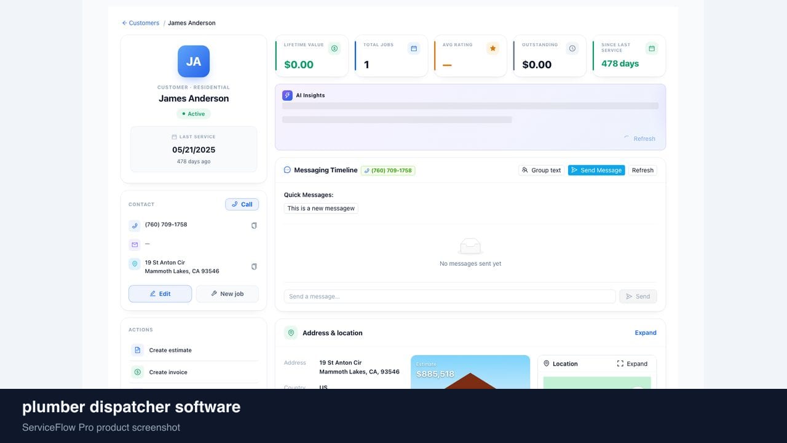Click the blue Send Message button

pyautogui.click(x=596, y=170)
